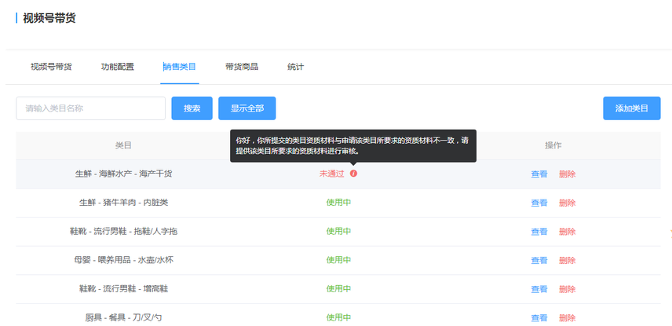This screenshot has width=672, height=326.
Task: Click 使用中 status in 内脏类 row
Action: [338, 203]
